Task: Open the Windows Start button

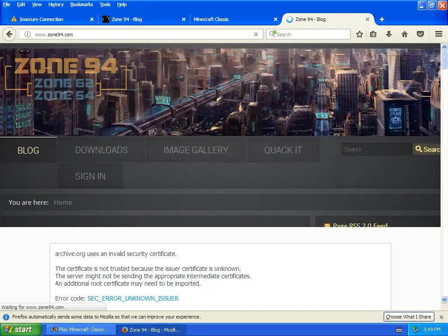Action: coord(21,329)
